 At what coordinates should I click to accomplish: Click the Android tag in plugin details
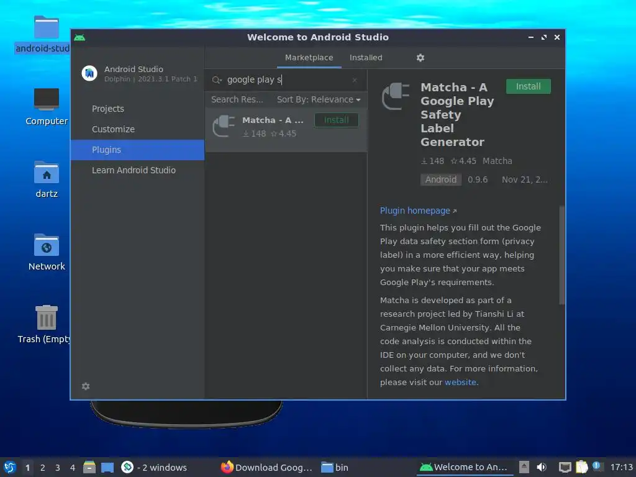tap(440, 179)
